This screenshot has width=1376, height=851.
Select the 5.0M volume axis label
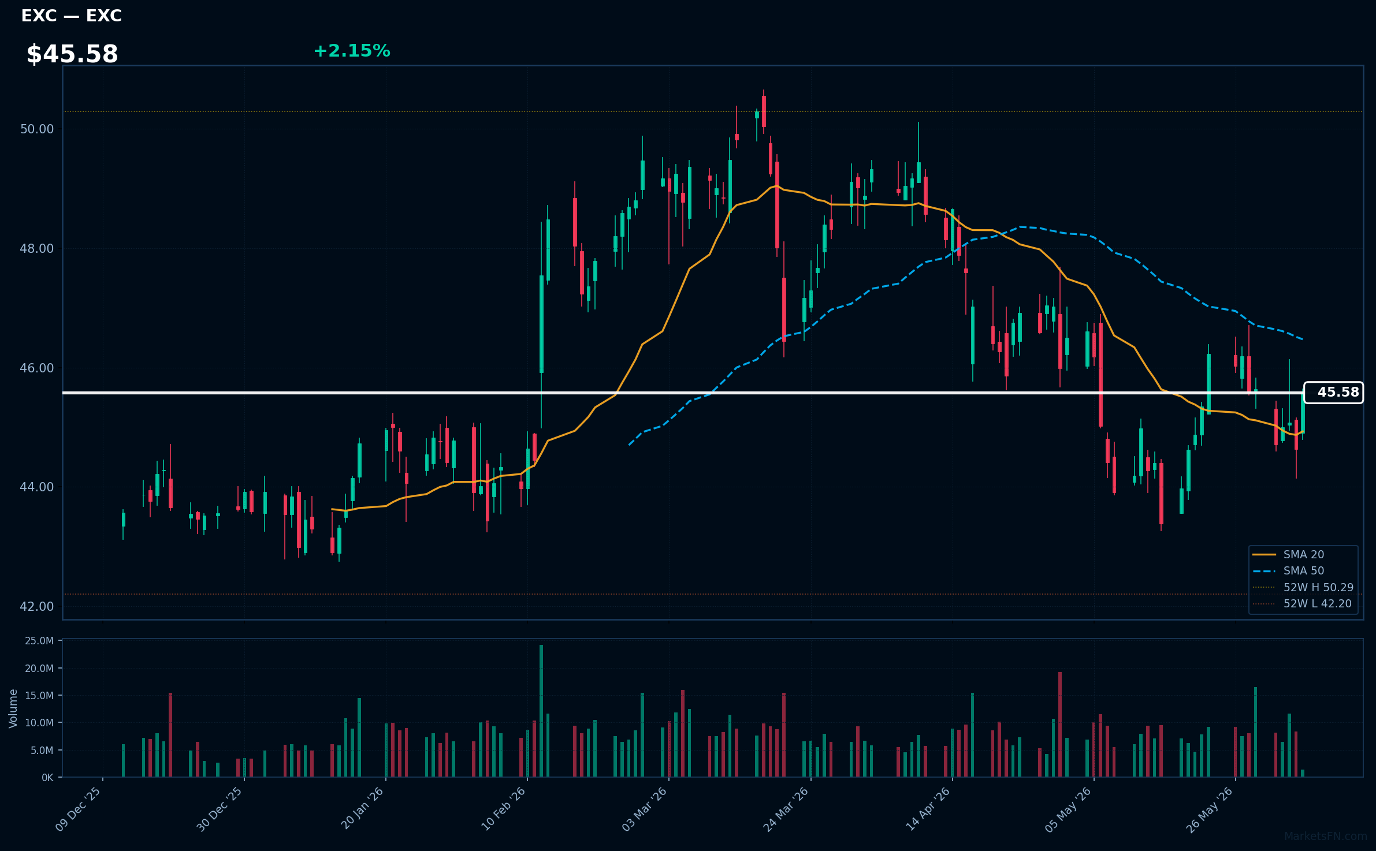coord(42,751)
